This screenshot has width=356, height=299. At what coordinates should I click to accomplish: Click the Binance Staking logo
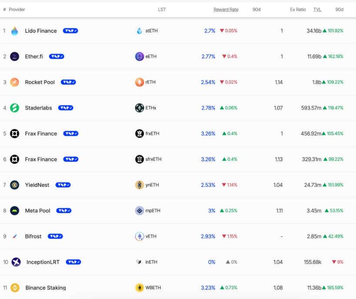[15, 288]
